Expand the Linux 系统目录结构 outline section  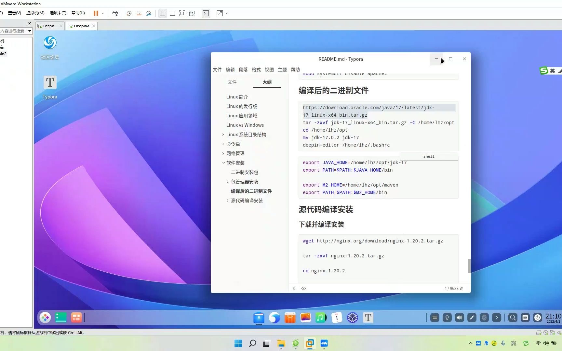click(223, 134)
